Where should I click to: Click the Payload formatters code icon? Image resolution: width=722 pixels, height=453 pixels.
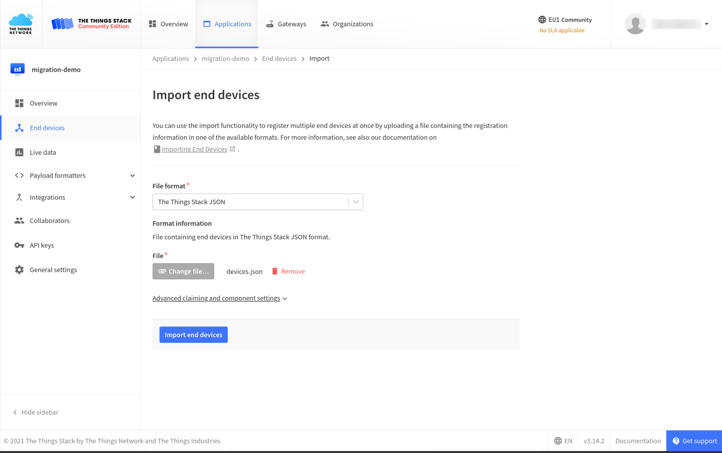click(19, 176)
